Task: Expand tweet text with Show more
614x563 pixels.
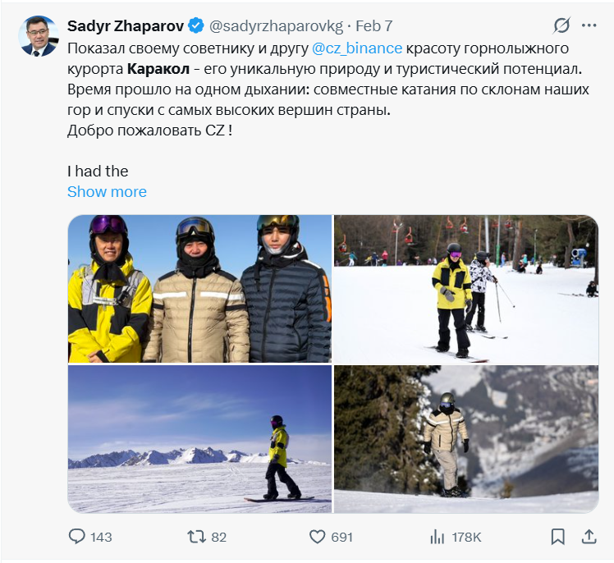Action: coord(107,191)
